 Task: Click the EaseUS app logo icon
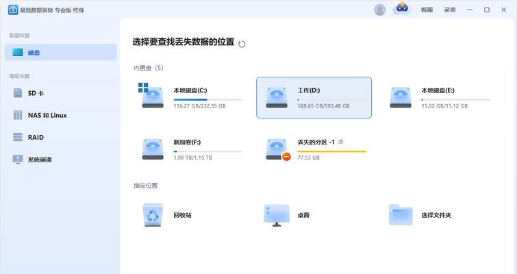(x=13, y=10)
